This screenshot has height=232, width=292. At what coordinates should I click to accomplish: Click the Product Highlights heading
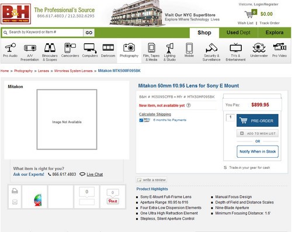[152, 189]
